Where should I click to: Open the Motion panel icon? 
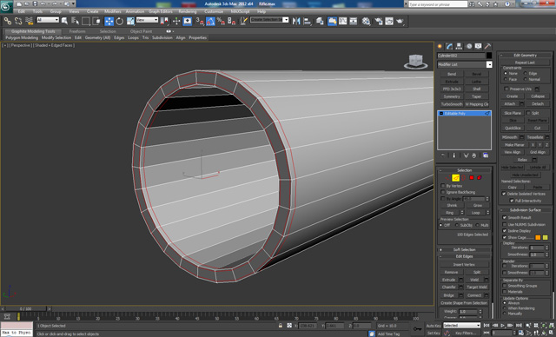[469, 46]
